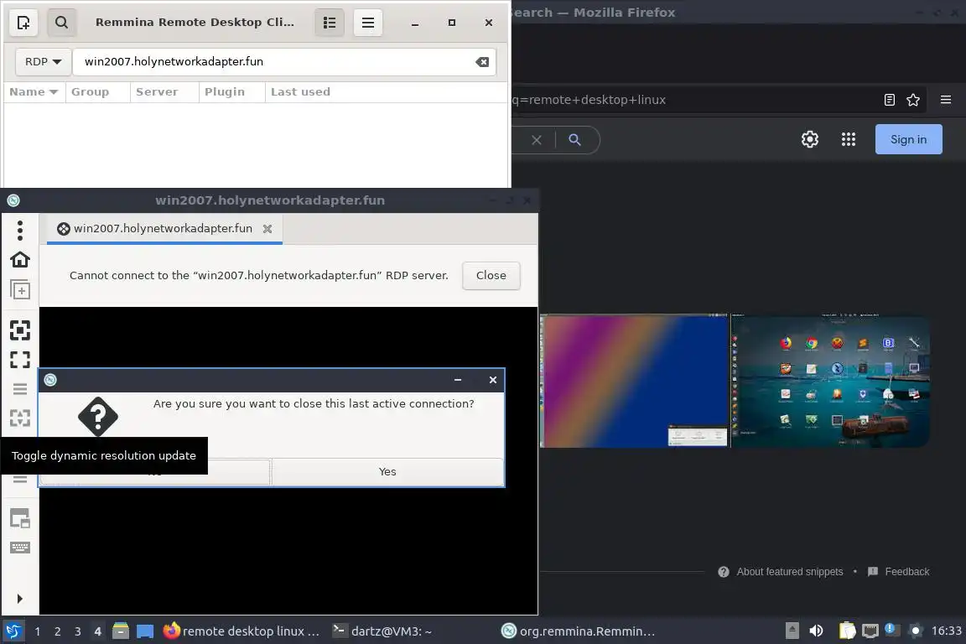Minimize the close confirmation dialog
The image size is (966, 644).
click(458, 380)
